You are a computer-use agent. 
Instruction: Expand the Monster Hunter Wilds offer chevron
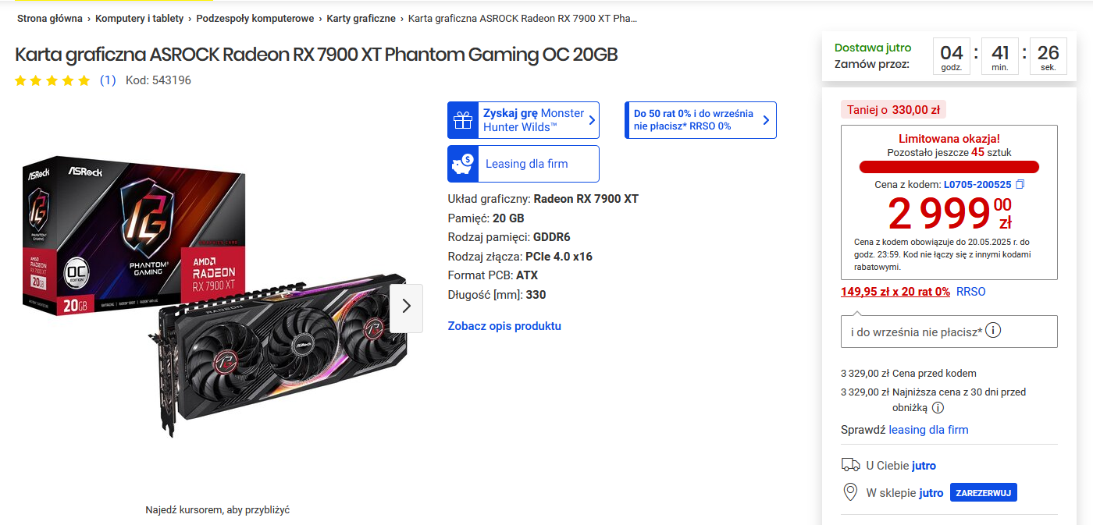592,120
